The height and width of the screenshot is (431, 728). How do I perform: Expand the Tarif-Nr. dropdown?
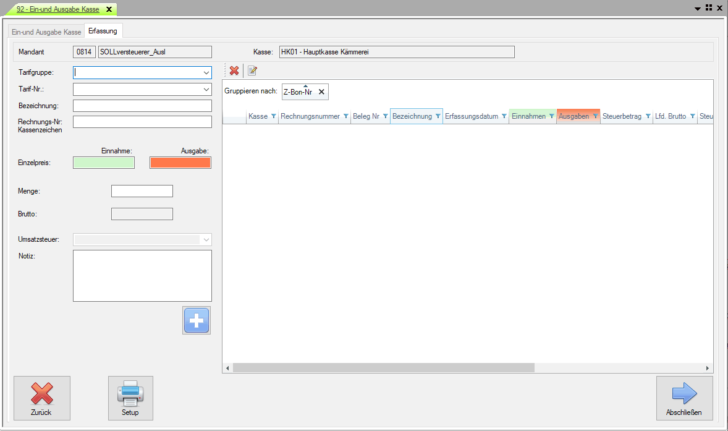(206, 90)
